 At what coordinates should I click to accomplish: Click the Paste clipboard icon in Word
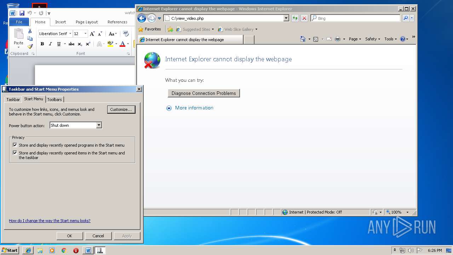click(18, 34)
